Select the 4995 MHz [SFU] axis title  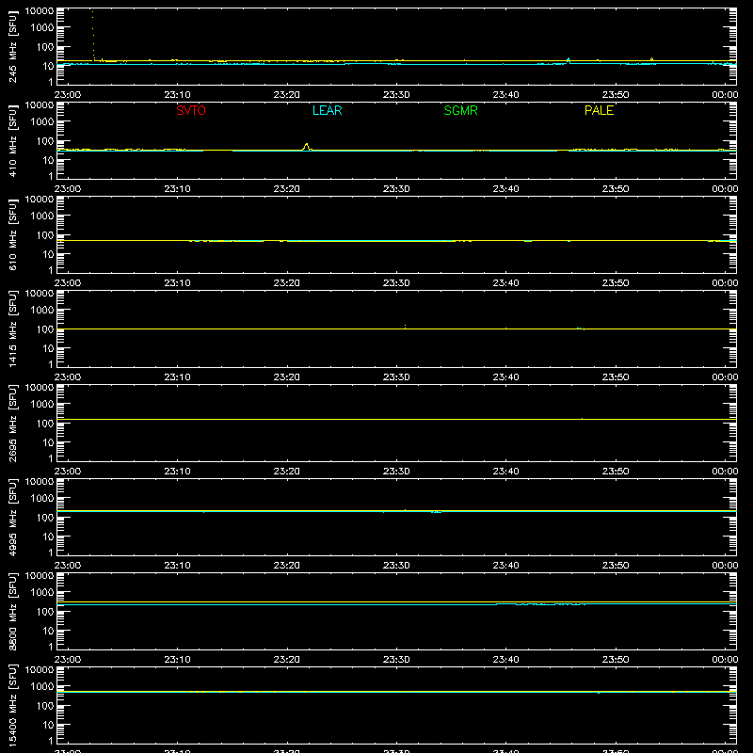pos(12,517)
